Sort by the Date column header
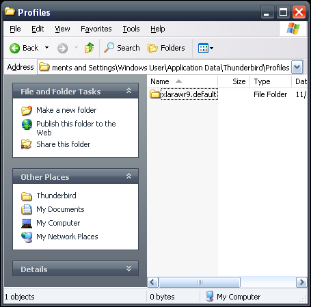 299,81
